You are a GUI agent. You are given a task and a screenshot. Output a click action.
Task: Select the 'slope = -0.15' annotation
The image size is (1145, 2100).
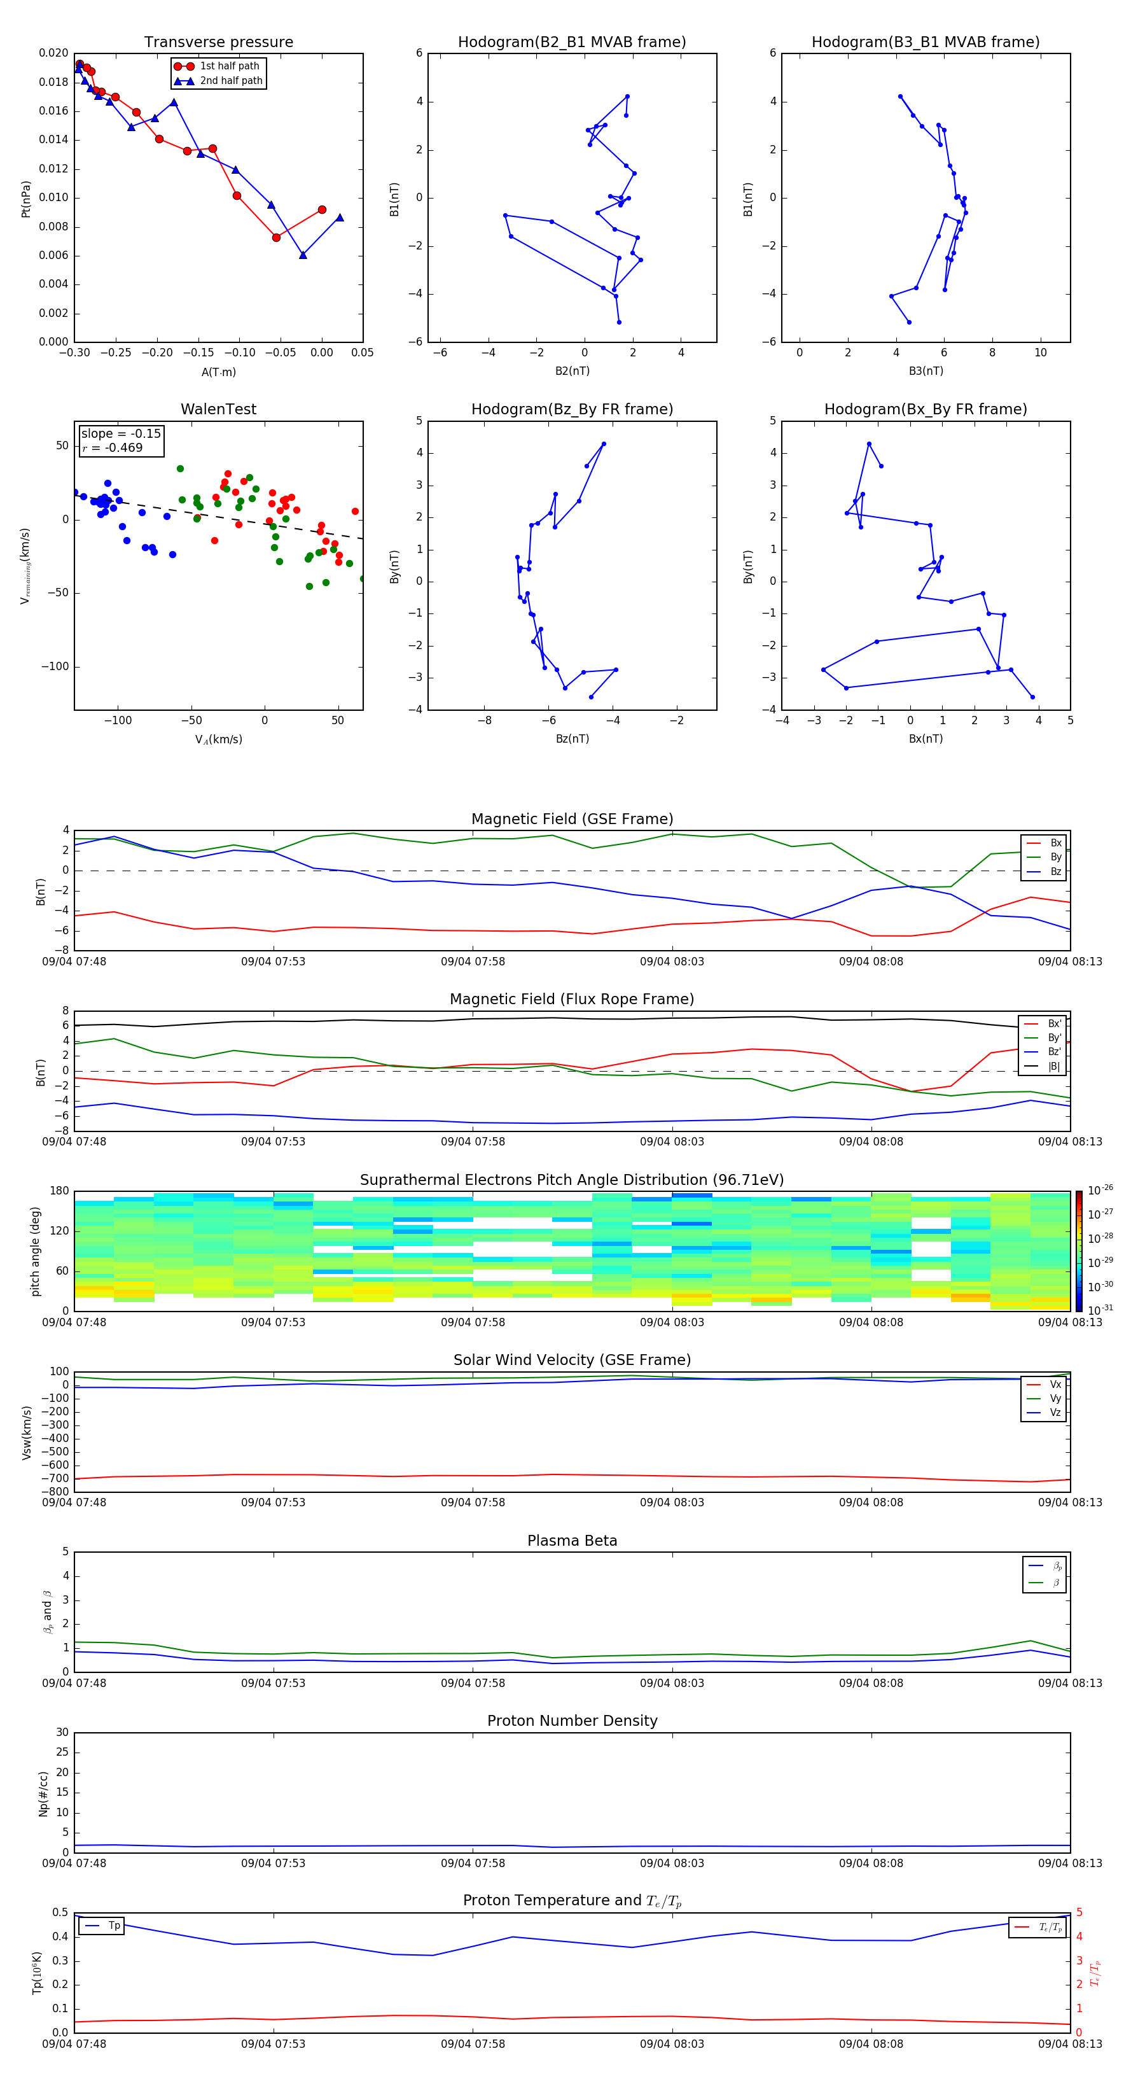click(121, 434)
